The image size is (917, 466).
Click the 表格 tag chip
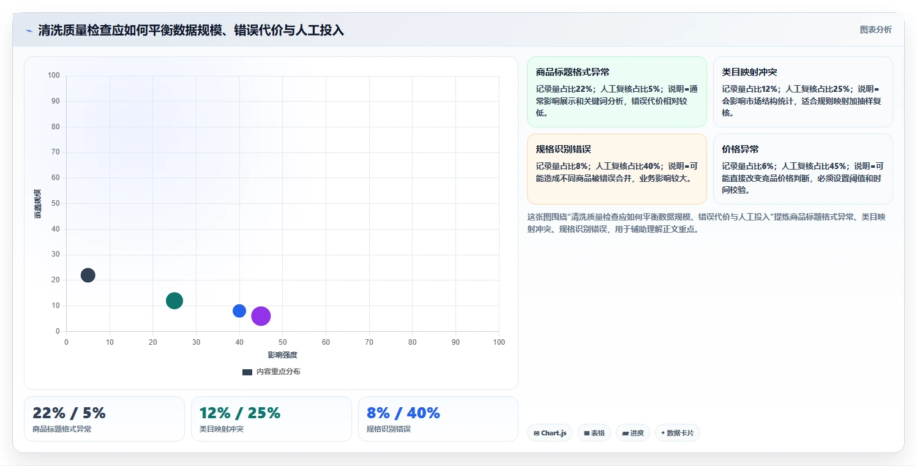(x=594, y=433)
